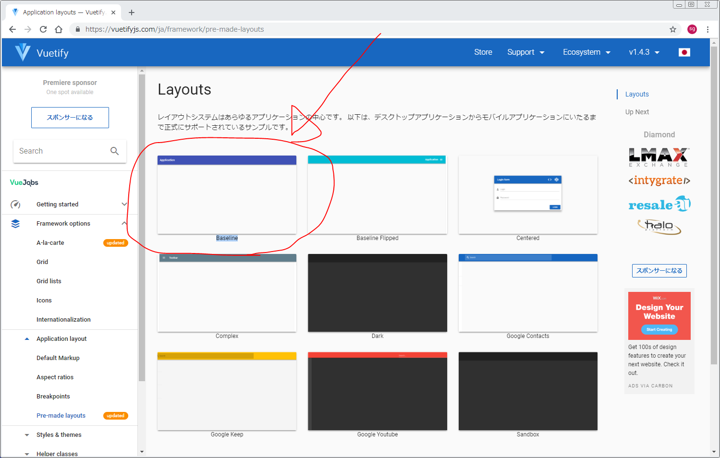Go to the Breakpoints page link
The image size is (720, 458).
53,397
